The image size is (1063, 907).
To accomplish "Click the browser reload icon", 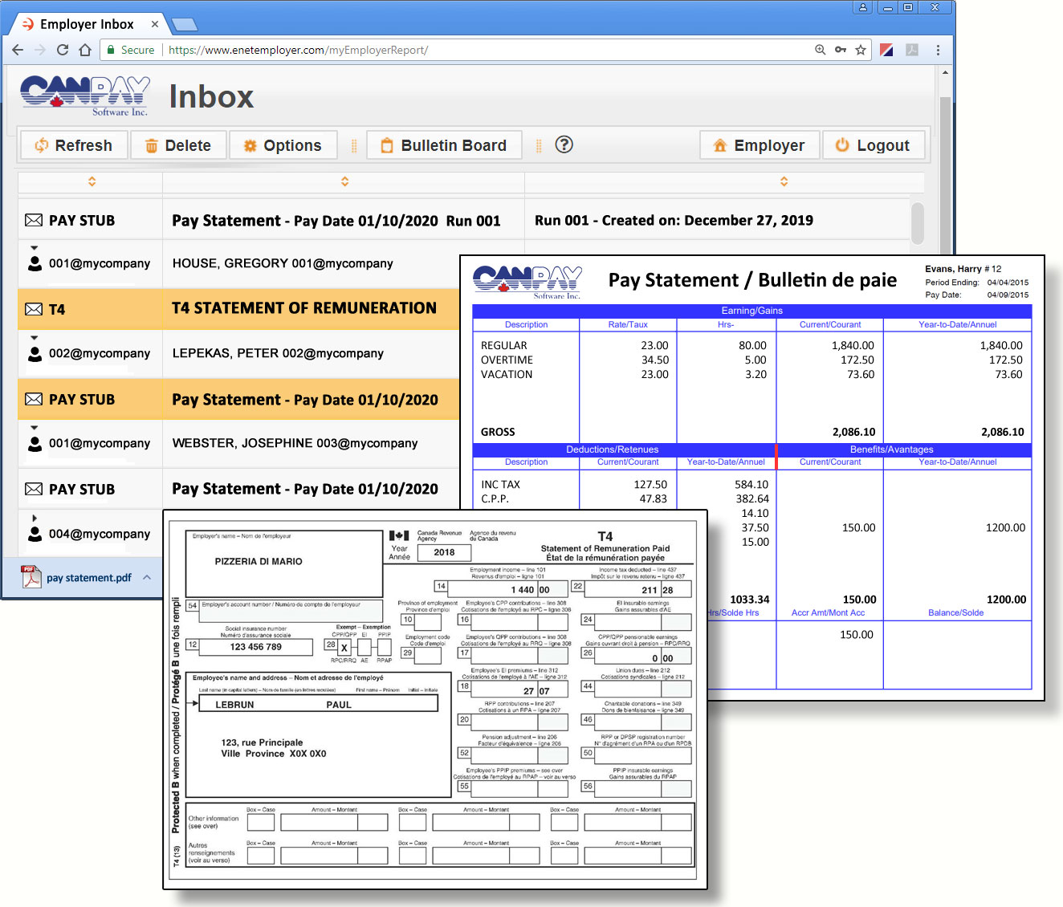I will coord(63,50).
